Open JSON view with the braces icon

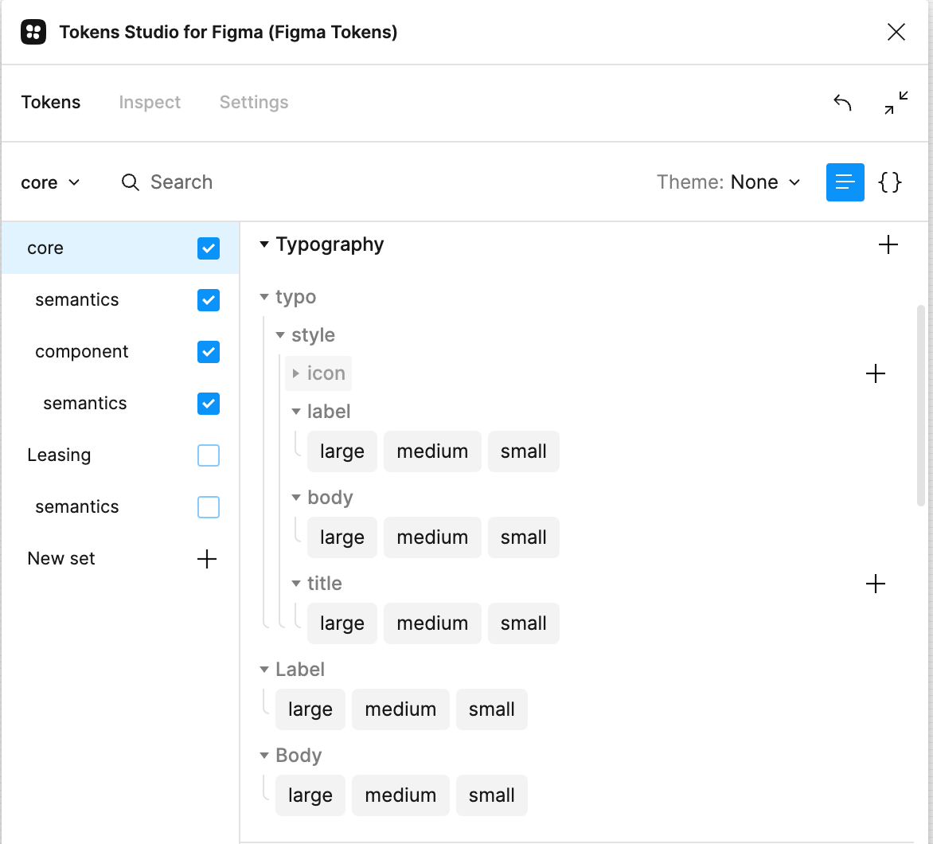[x=890, y=182]
